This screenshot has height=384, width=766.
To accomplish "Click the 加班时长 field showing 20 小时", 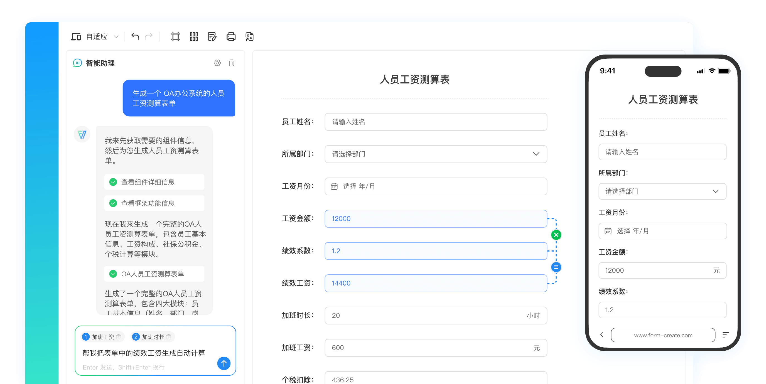I will point(436,315).
